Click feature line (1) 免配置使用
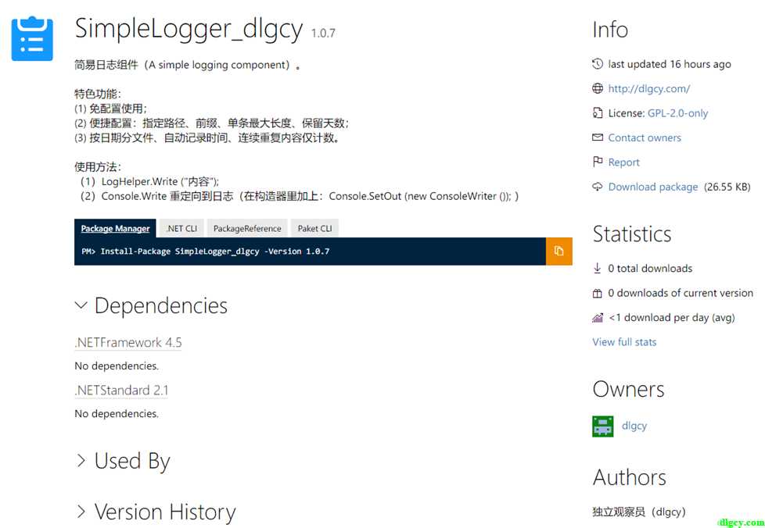The height and width of the screenshot is (528, 765). point(111,109)
